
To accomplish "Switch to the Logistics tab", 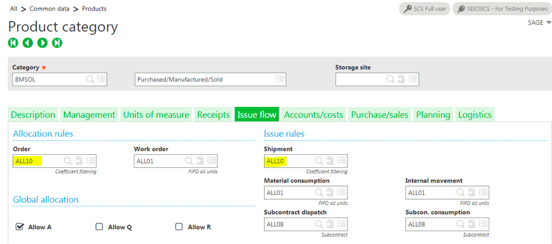I will (x=475, y=115).
